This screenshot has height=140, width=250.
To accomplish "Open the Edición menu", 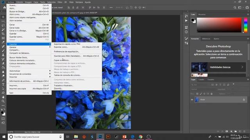I will (20, 2).
